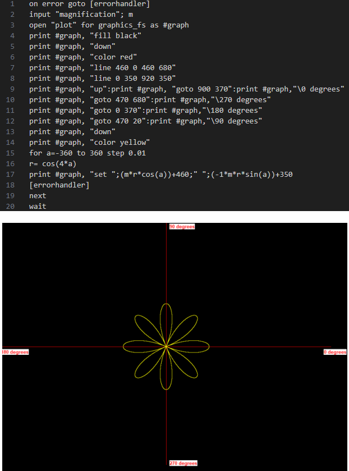The height and width of the screenshot is (471, 349).
Task: Select the "fill black" print line
Action: pyautogui.click(x=85, y=35)
